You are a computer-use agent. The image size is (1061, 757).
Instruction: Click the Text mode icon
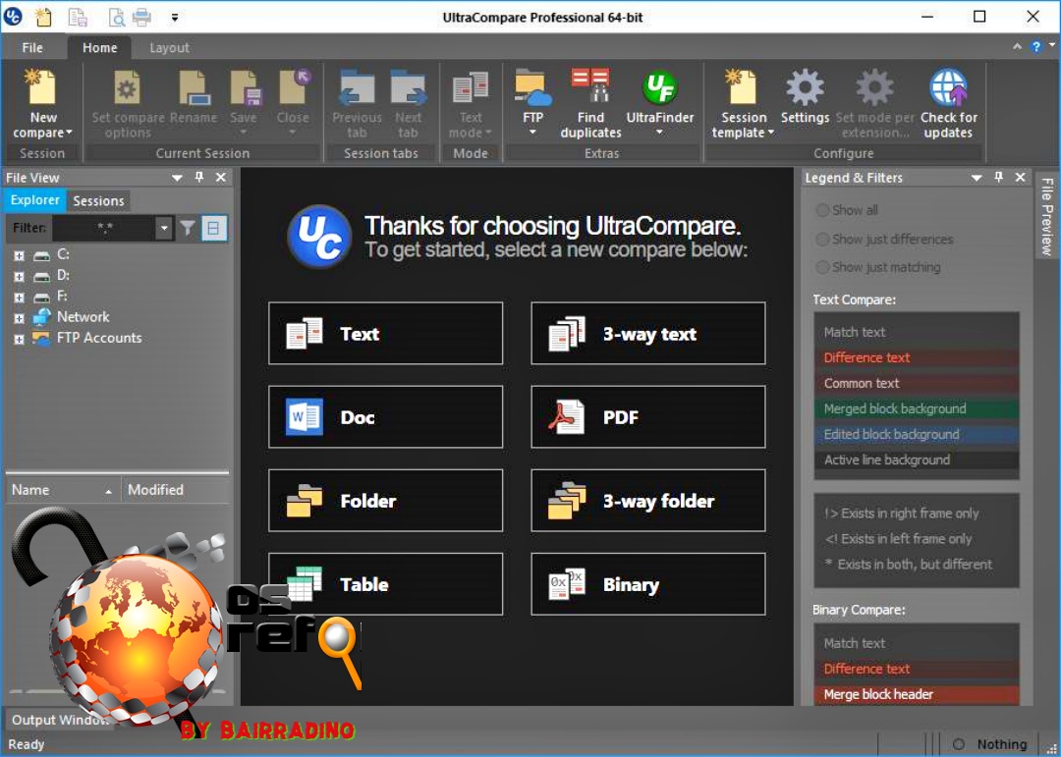pyautogui.click(x=471, y=88)
